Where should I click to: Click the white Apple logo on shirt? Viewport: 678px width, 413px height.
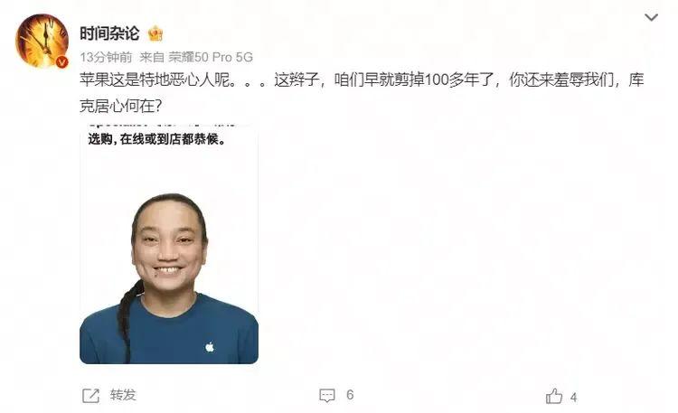210,346
